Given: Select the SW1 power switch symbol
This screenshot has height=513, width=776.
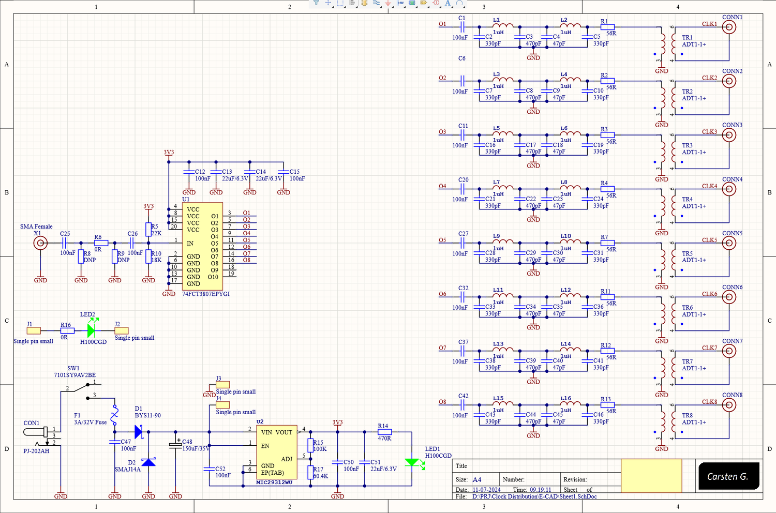Looking at the screenshot, I should pos(83,390).
